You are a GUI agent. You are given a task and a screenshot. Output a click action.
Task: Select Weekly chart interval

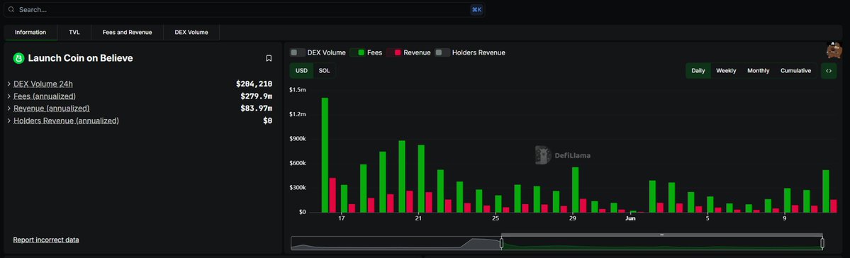tap(726, 71)
